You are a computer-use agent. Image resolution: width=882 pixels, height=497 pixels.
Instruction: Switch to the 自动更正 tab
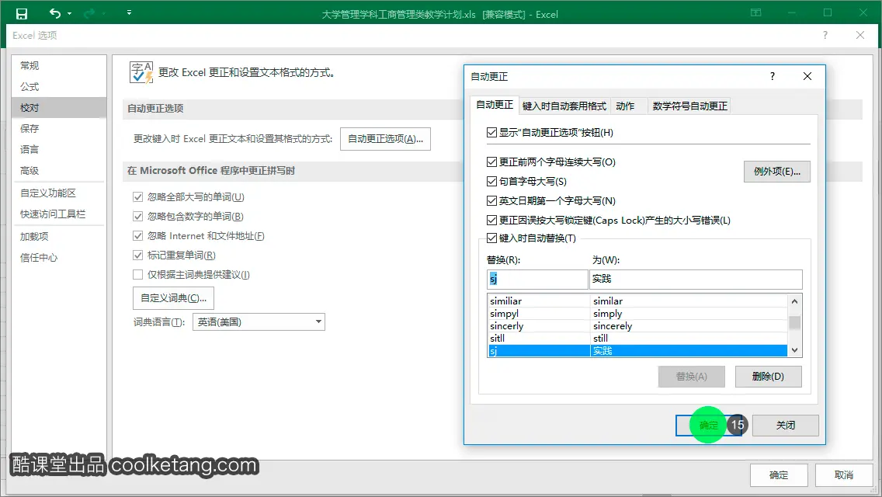495,105
